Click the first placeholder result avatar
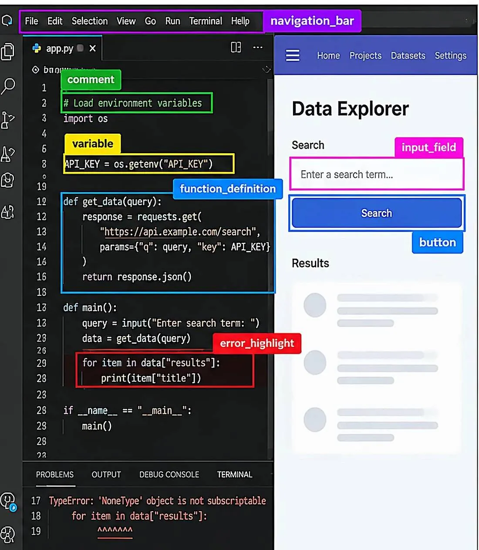 pos(315,305)
